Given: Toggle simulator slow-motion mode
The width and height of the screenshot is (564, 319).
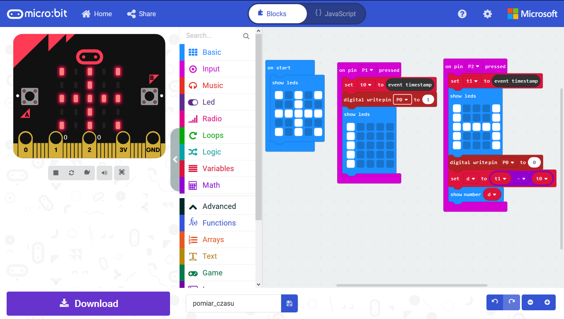Looking at the screenshot, I should (x=87, y=173).
